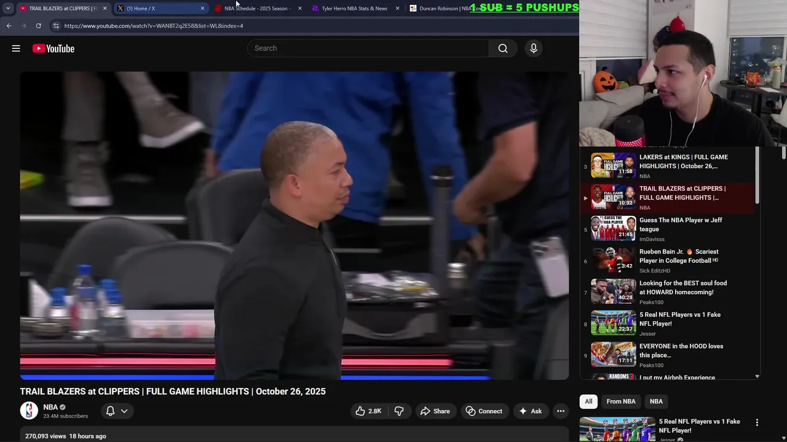Open BEST soul food HOWARD homecoming title

[x=683, y=288]
